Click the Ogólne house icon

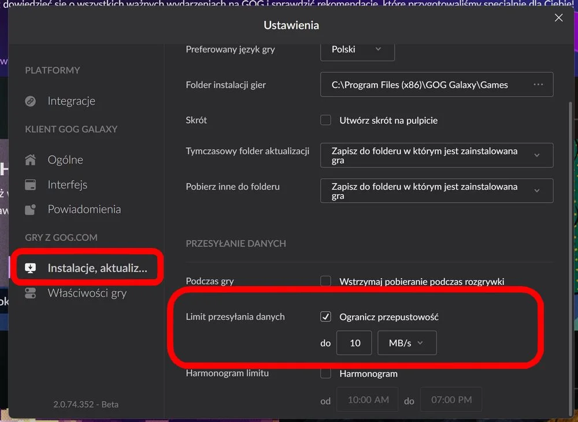click(30, 160)
